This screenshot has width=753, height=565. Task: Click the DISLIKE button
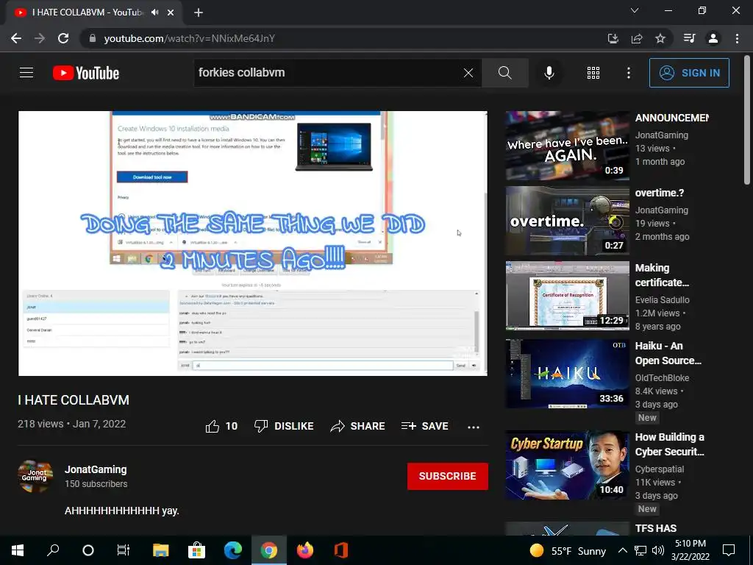click(x=284, y=426)
